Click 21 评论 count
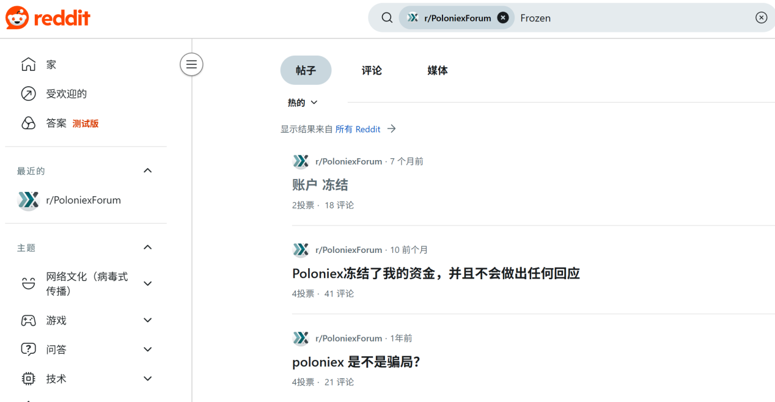Image resolution: width=775 pixels, height=402 pixels. click(339, 382)
